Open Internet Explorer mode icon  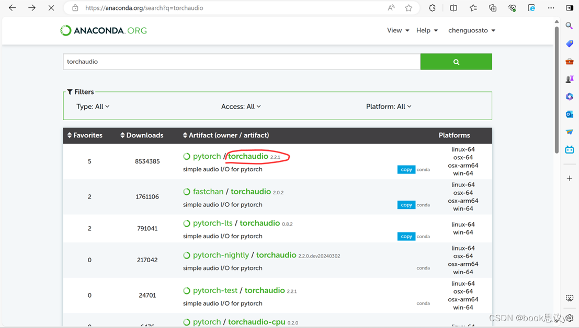[x=531, y=8]
